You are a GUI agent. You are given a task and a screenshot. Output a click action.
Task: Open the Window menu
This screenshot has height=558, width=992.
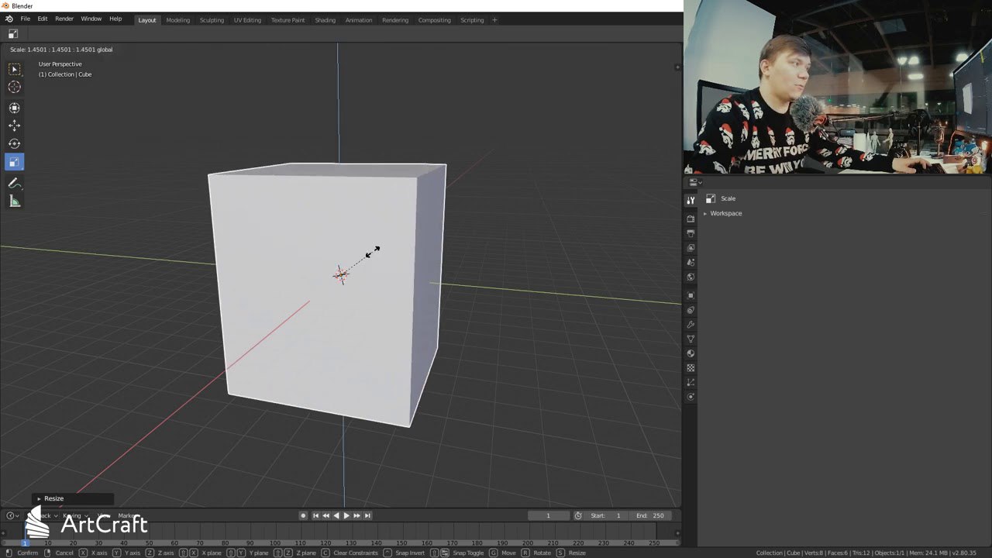[x=91, y=19]
